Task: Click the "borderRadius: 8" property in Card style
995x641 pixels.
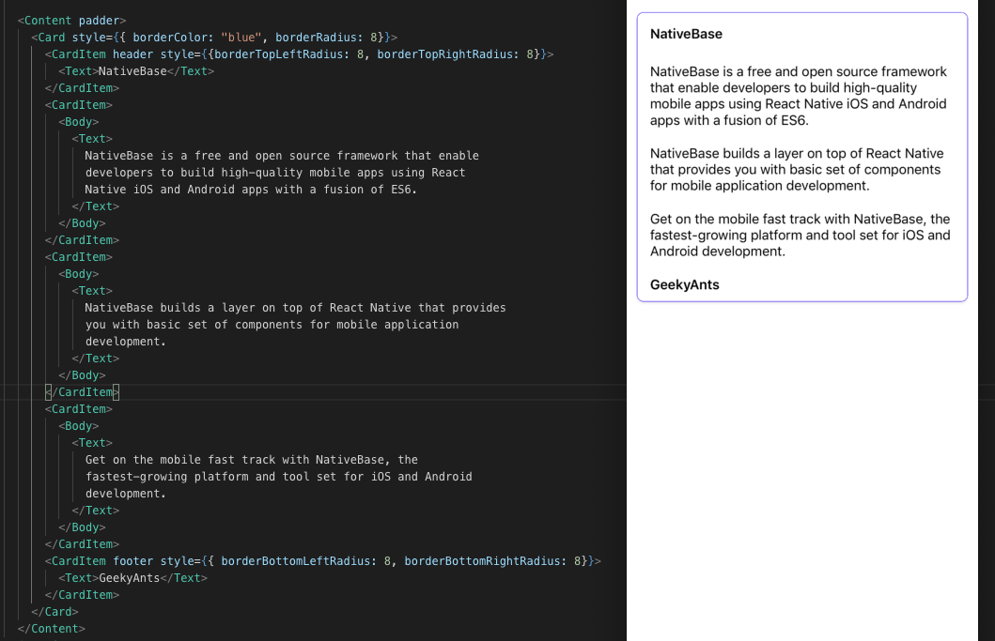Action: [326, 38]
